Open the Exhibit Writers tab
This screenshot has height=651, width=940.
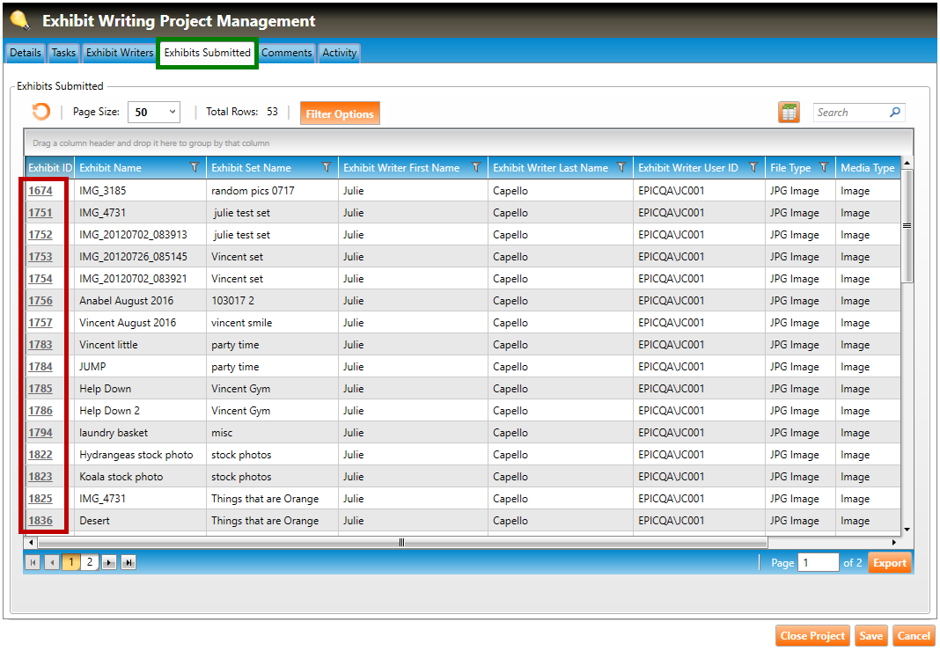[x=120, y=53]
